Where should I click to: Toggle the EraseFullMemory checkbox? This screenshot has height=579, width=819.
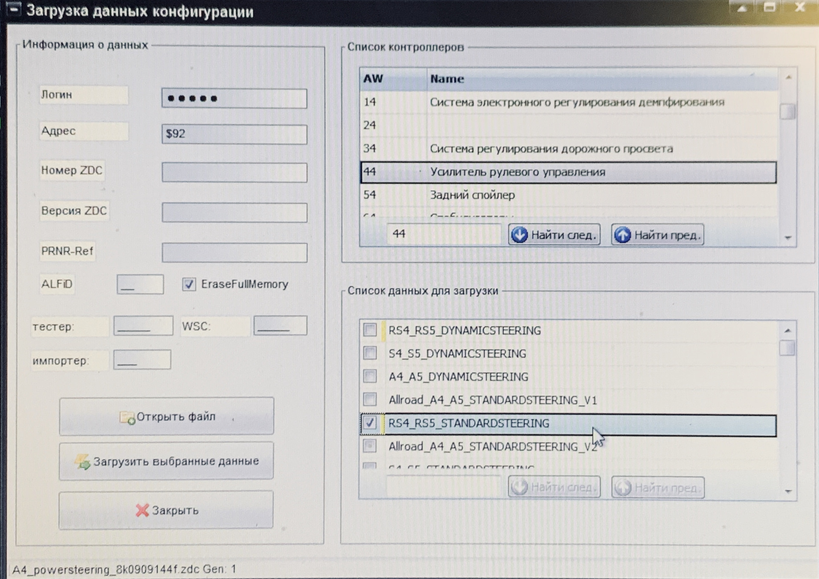pos(189,284)
